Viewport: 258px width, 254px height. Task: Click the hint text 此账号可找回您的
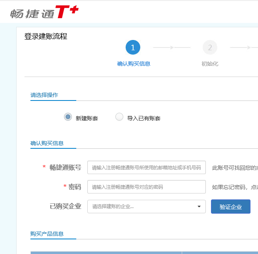pos(235,168)
